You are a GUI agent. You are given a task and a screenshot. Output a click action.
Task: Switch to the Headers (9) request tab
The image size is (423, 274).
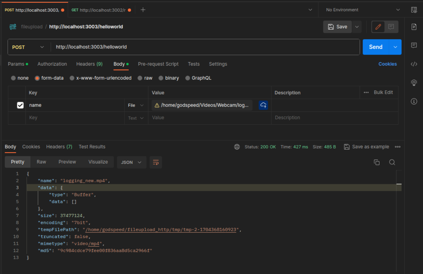89,64
